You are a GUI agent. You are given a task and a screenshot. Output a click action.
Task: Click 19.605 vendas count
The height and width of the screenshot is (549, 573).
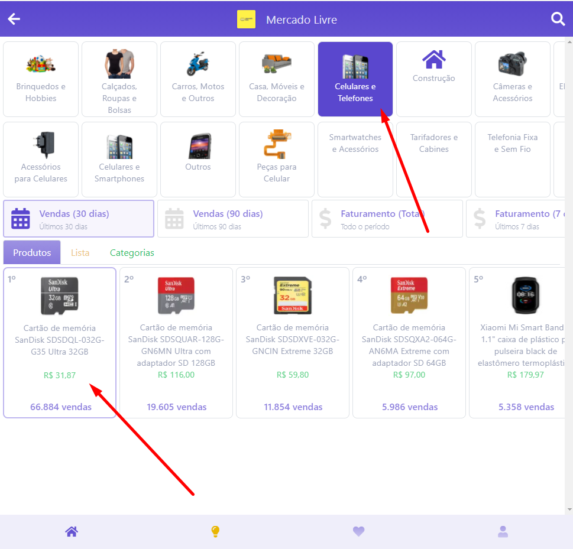(176, 407)
